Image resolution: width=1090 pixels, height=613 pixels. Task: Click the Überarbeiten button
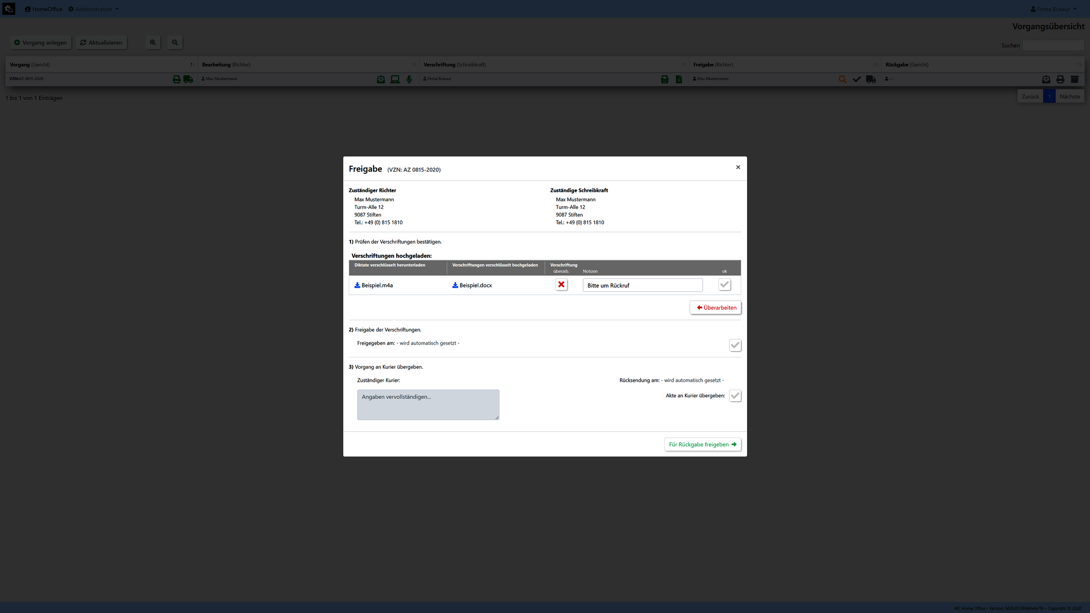coord(715,307)
